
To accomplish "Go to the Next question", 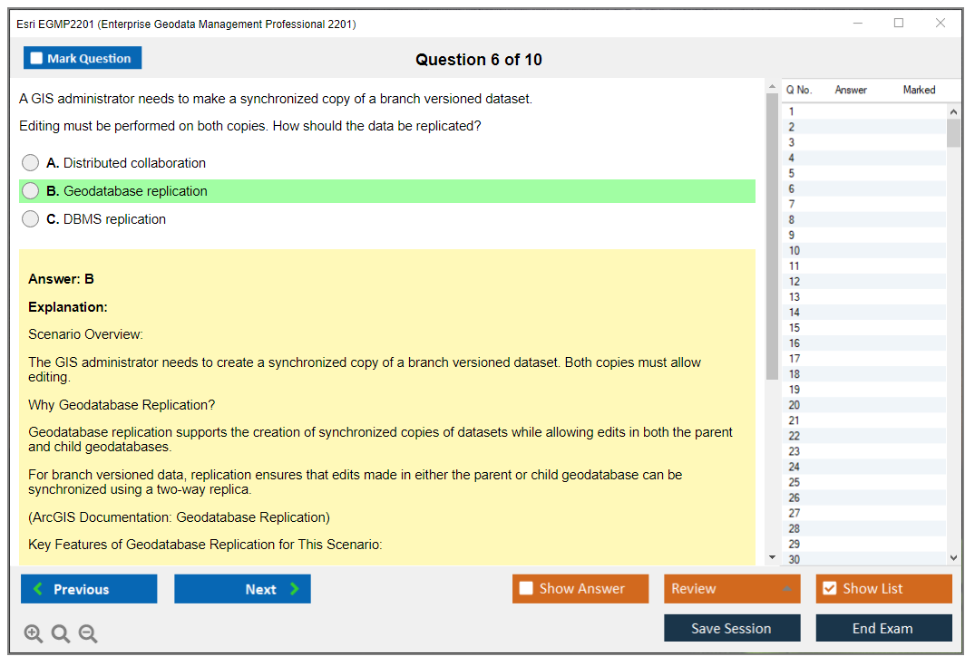I will click(242, 588).
